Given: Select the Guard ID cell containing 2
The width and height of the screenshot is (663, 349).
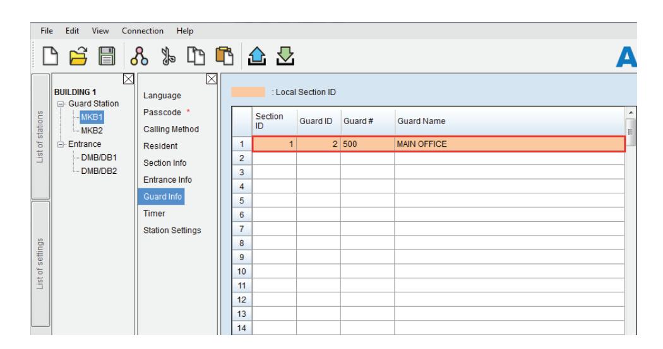Looking at the screenshot, I should (x=319, y=144).
